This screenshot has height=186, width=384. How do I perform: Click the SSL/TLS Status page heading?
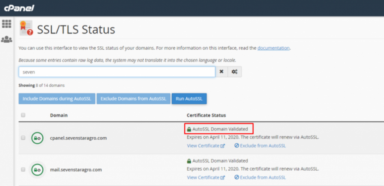[x=76, y=30]
